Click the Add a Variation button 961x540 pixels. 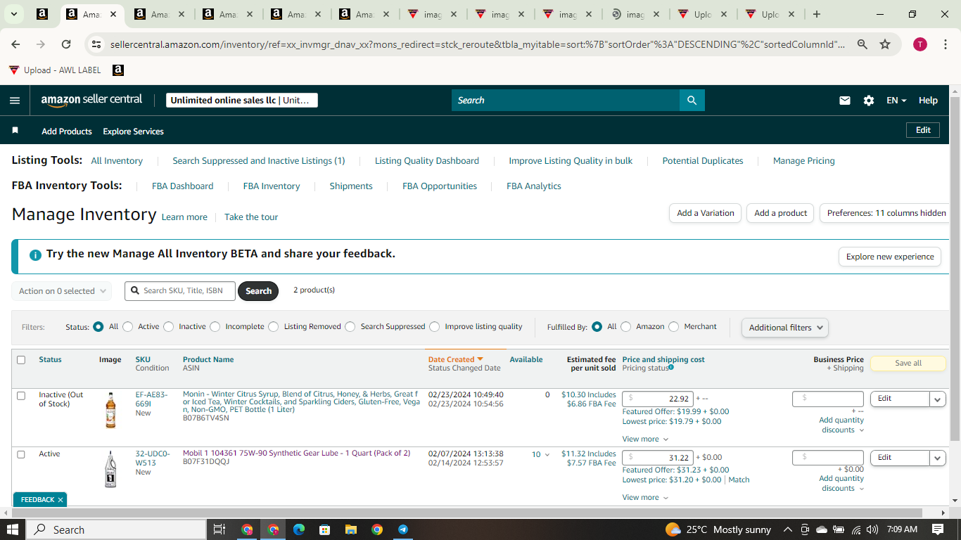705,213
